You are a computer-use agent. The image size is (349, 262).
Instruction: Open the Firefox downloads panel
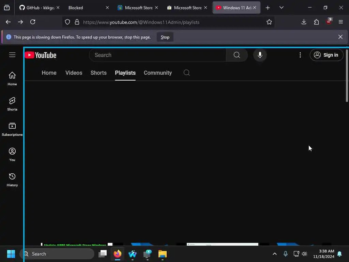(304, 22)
